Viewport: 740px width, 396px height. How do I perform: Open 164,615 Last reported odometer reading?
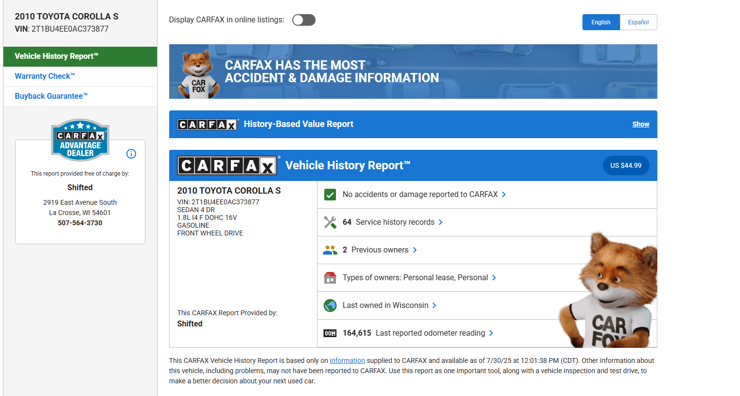point(414,333)
